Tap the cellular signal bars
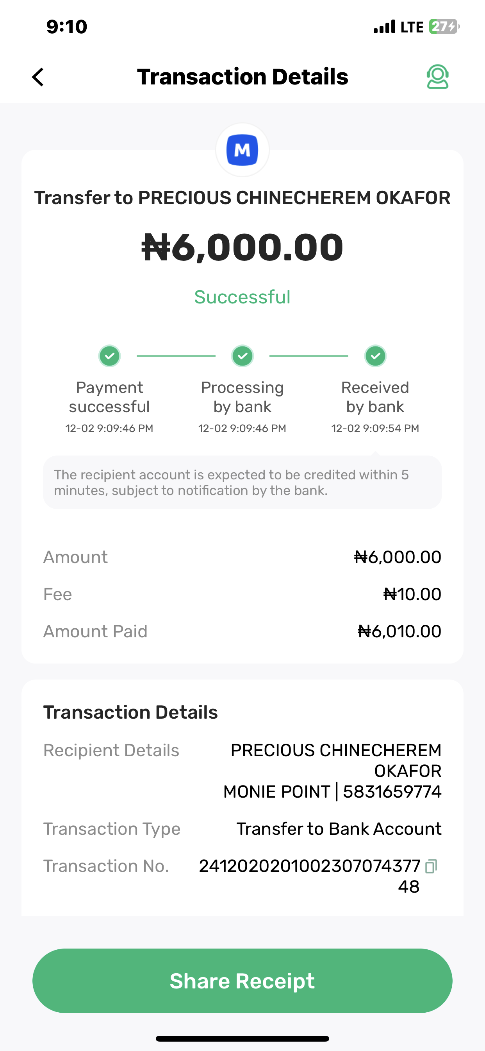 pos(384,27)
